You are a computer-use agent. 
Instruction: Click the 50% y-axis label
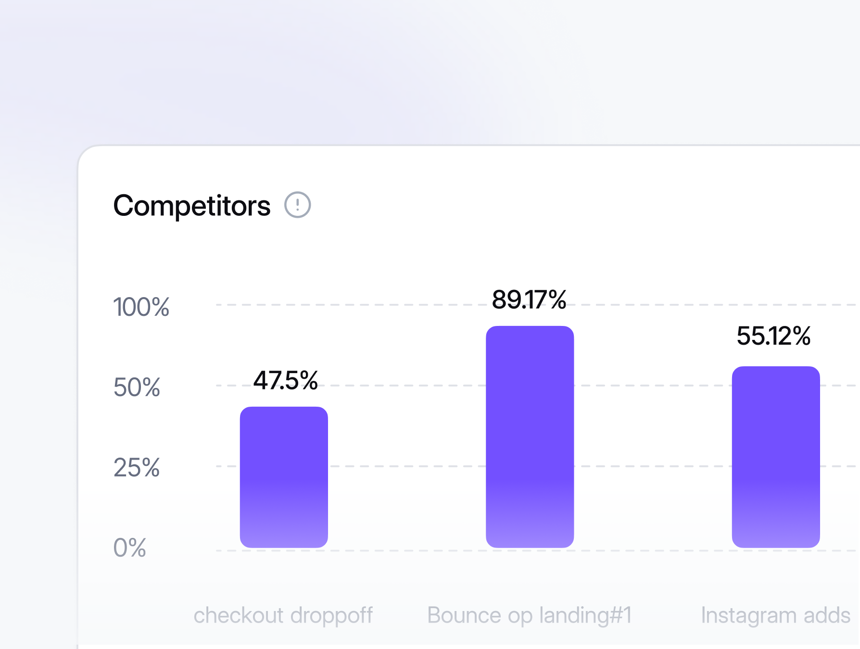point(137,387)
